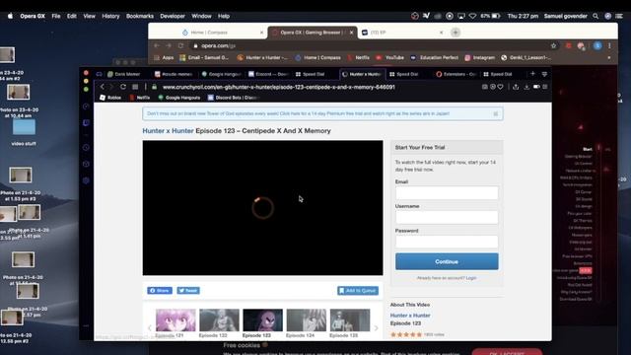The image size is (631, 355).
Task: Click the Login link below Continue
Action: pyautogui.click(x=471, y=278)
